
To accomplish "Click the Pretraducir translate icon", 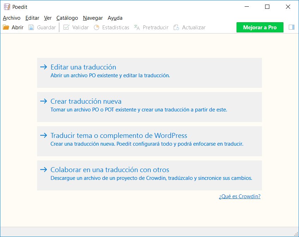I will pos(137,28).
